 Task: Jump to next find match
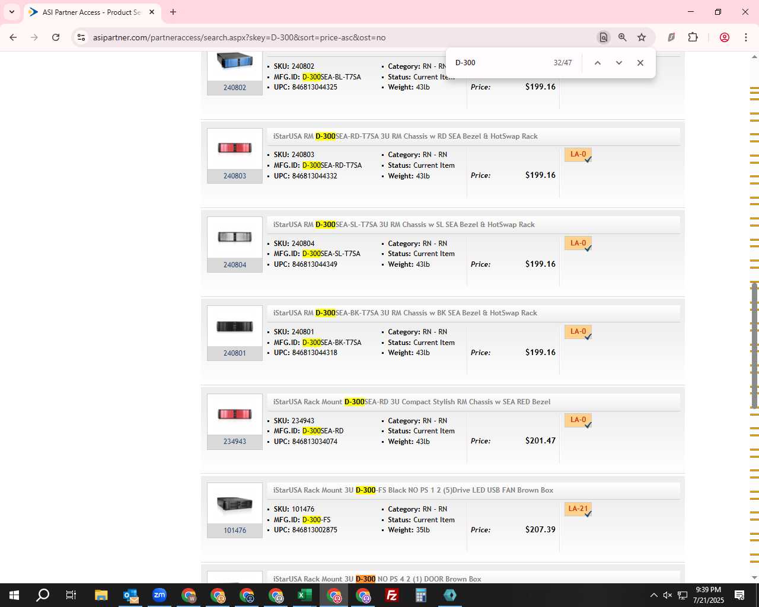619,63
